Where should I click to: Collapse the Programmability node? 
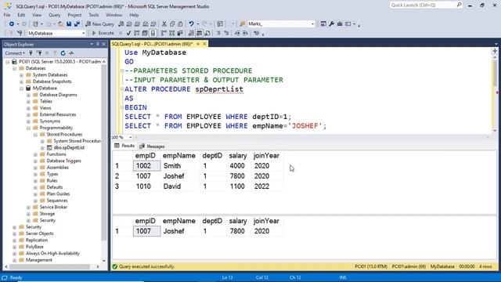(28, 128)
